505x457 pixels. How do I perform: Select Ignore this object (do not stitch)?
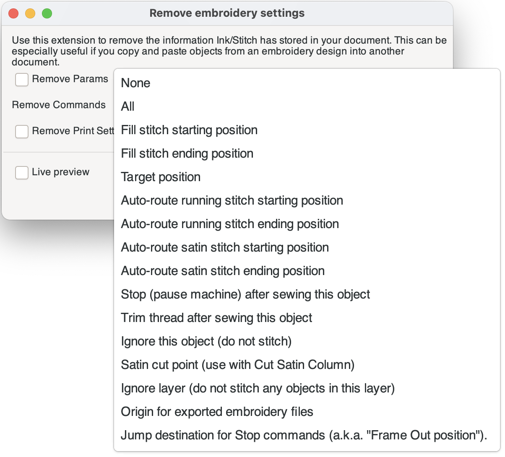pos(307,341)
